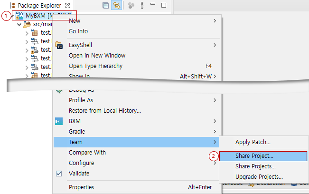This screenshot has height=194, width=309.
Task: Select Restore from Local History...
Action: click(x=105, y=111)
